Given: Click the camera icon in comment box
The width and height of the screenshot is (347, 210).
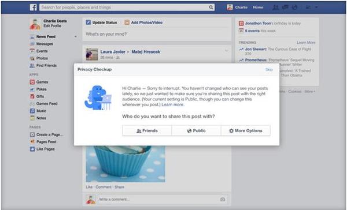Looking at the screenshot, I should tap(223, 200).
